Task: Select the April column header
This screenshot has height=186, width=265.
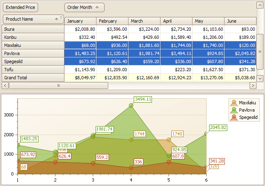Action: point(176,21)
